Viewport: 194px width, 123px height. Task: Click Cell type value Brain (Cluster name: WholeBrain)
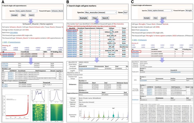point(90,98)
